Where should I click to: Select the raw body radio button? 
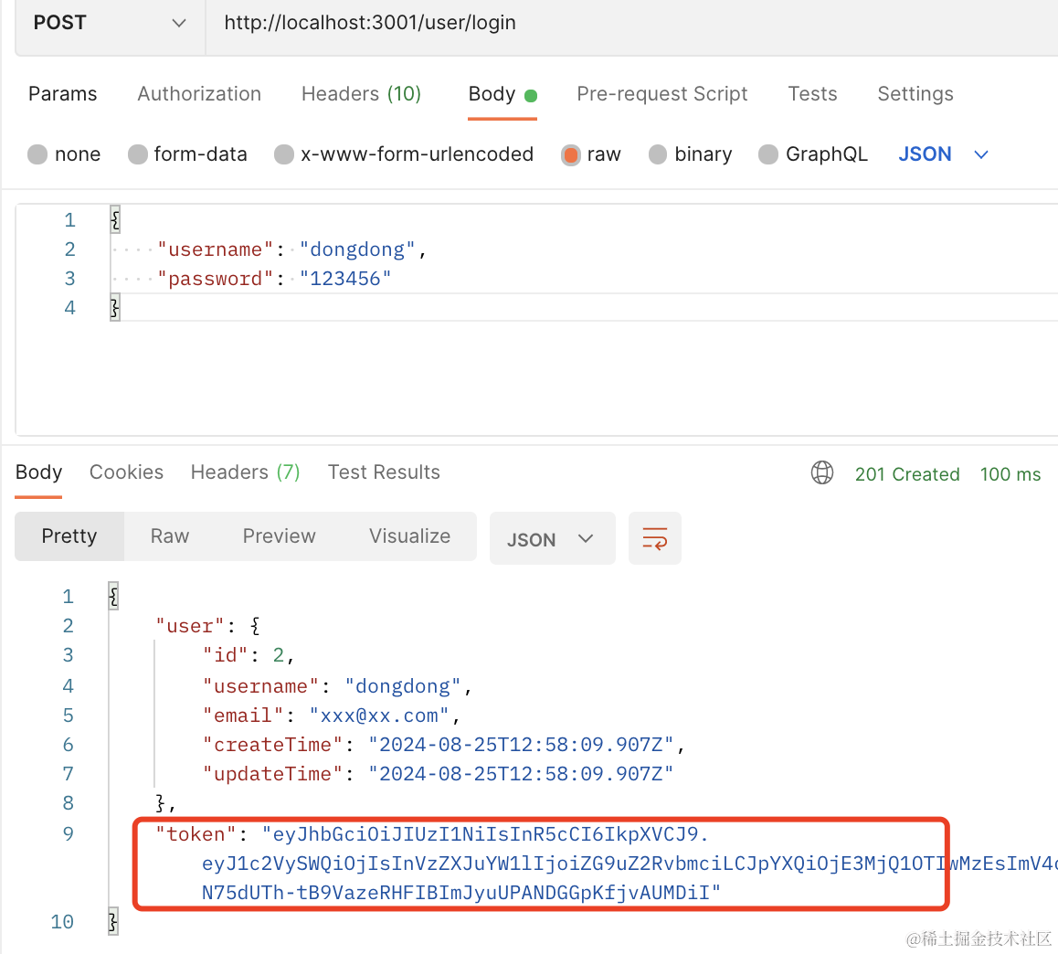click(x=571, y=154)
